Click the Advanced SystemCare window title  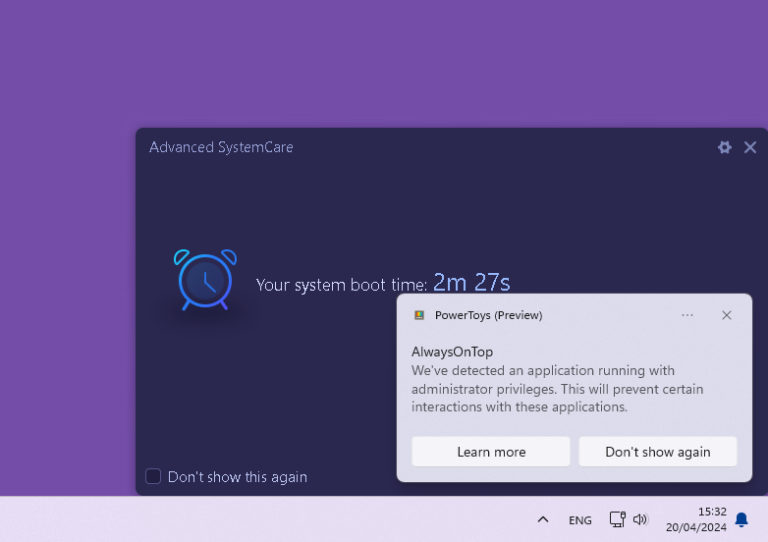221,147
